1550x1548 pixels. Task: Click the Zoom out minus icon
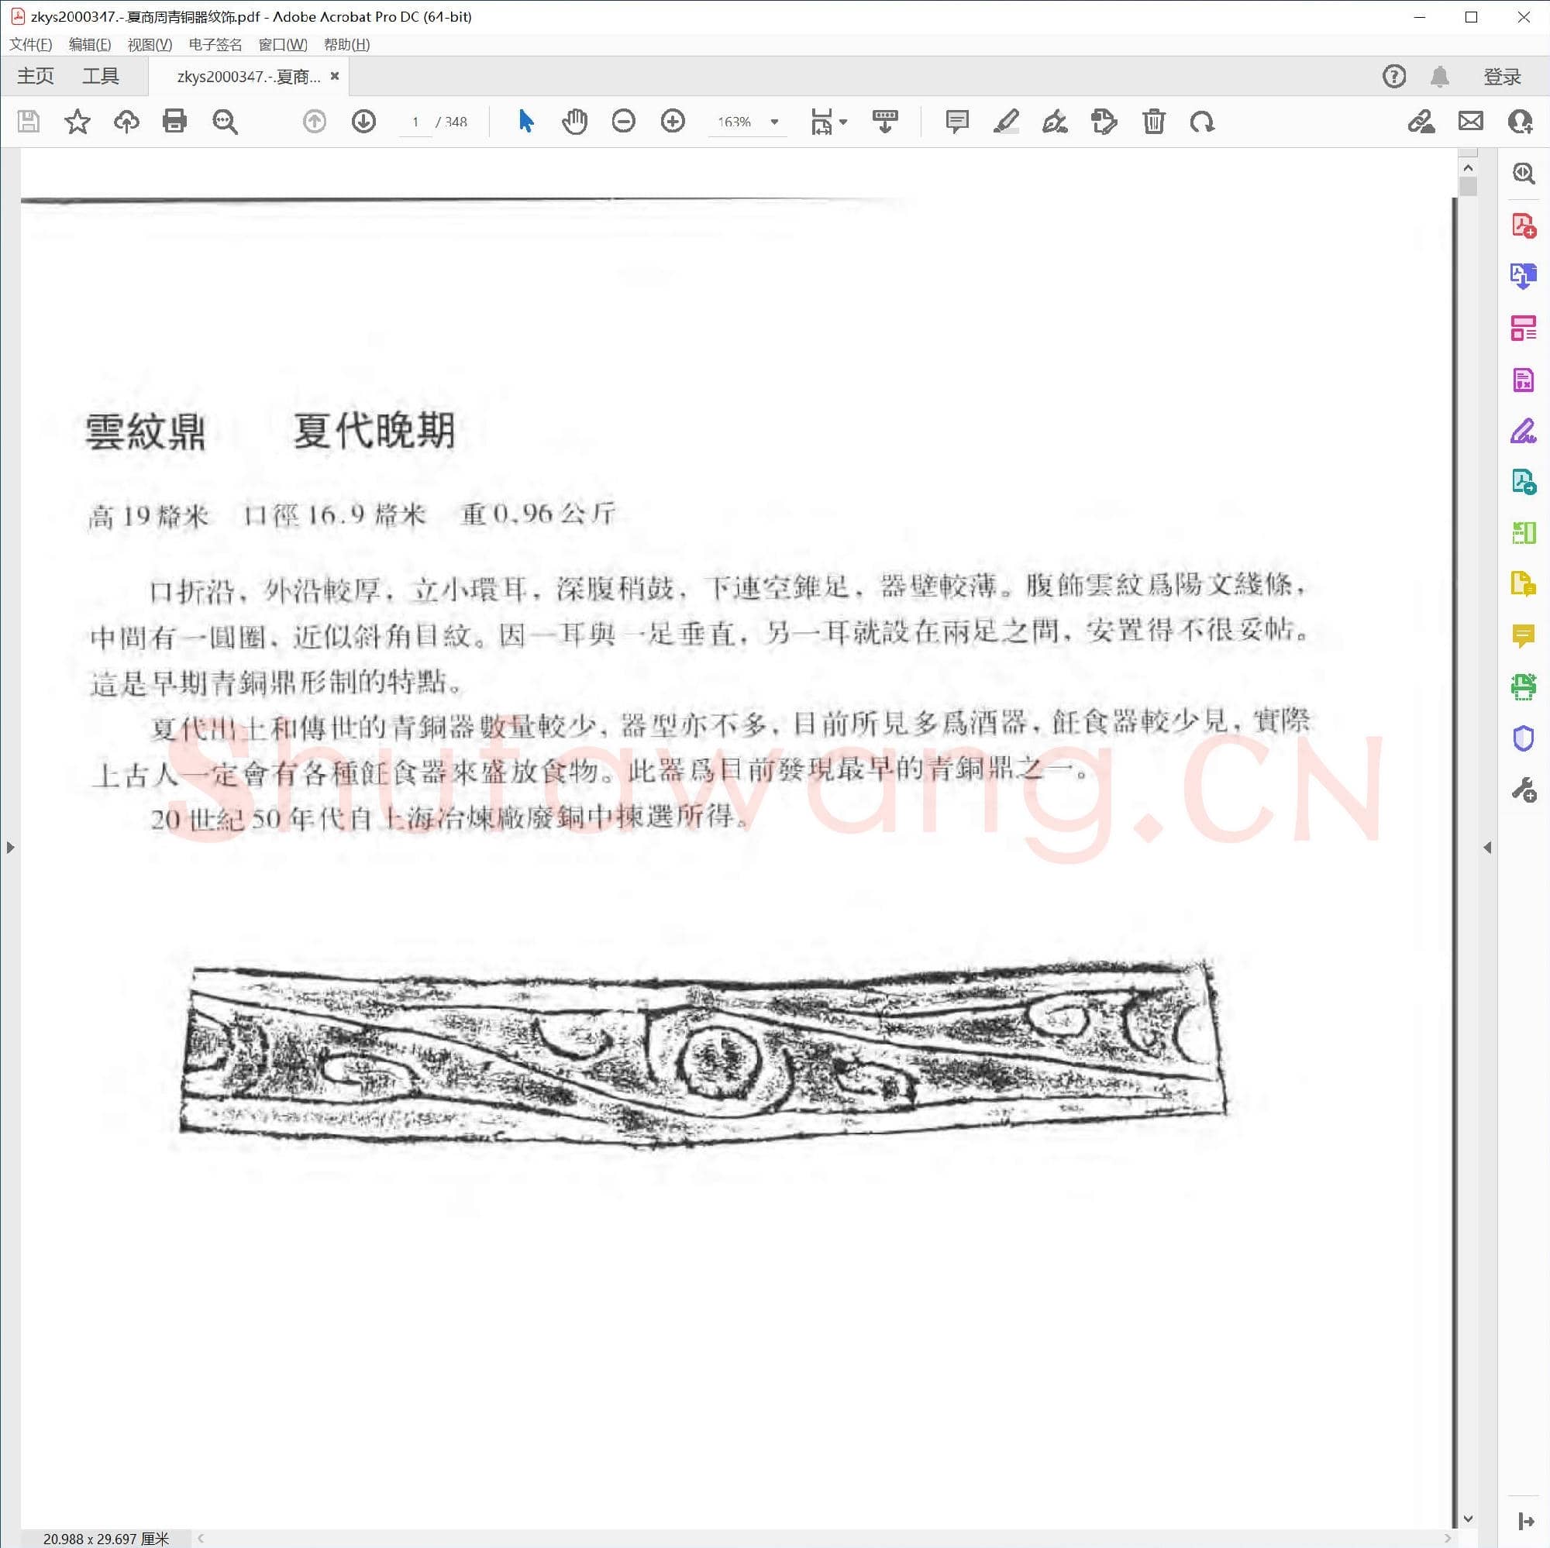[x=623, y=122]
